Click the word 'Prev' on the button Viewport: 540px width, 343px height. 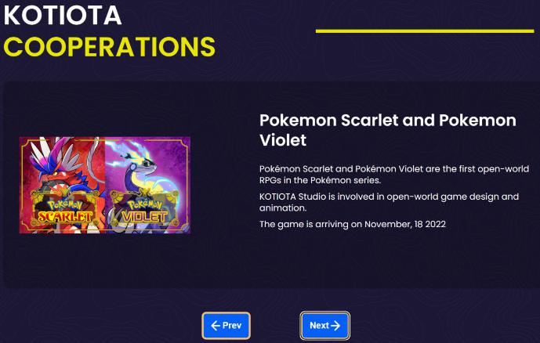tap(232, 326)
